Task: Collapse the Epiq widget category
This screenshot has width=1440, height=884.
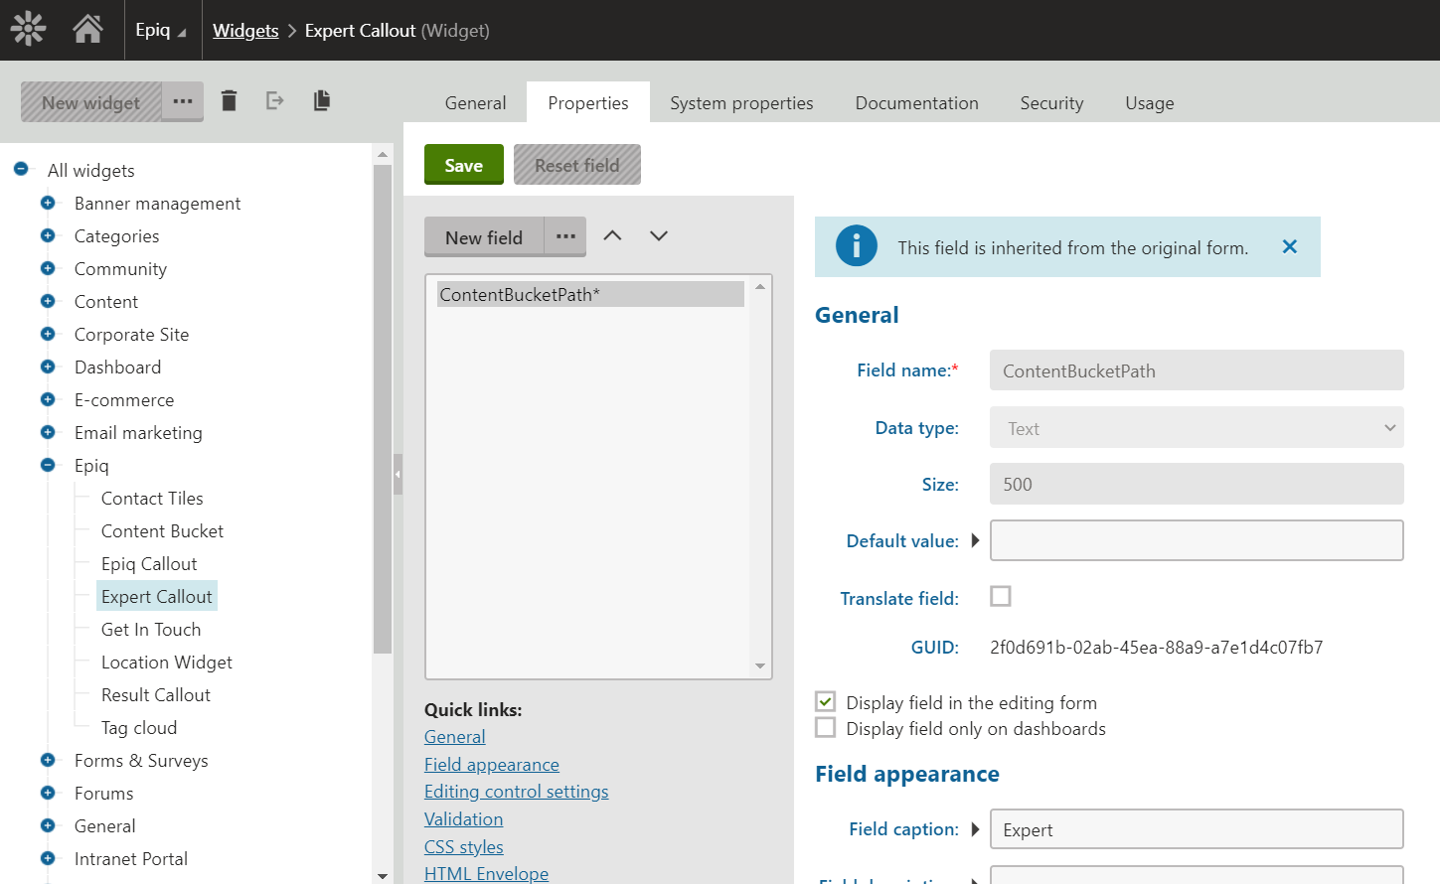Action: 48,465
